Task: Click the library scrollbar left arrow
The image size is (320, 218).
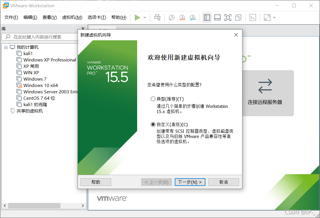Action: coord(5,206)
